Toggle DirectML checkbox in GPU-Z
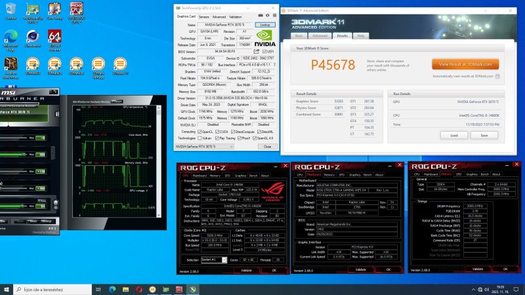 pos(259,132)
